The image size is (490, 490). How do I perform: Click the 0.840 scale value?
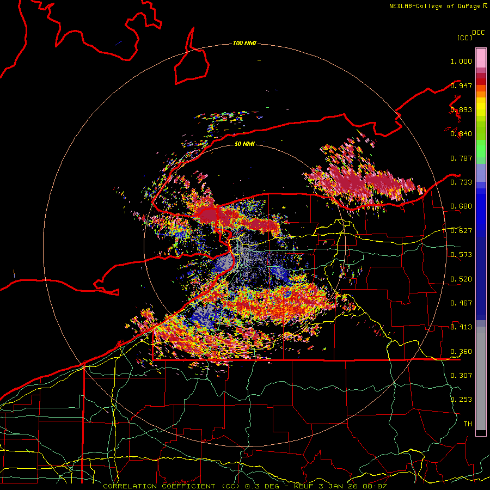coord(461,134)
